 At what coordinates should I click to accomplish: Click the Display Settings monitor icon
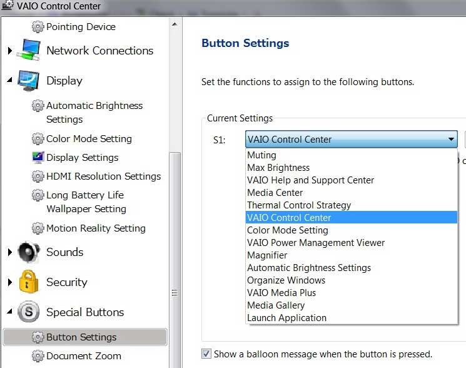pos(38,158)
